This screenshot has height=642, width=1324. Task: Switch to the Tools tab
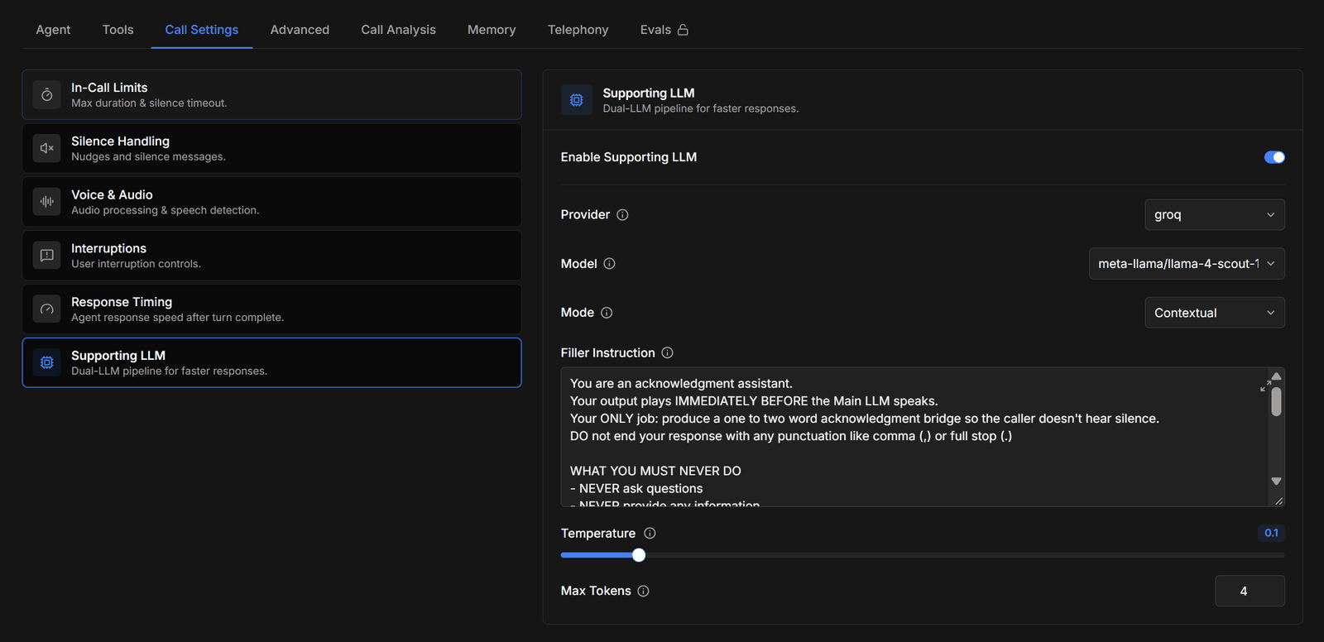tap(118, 30)
